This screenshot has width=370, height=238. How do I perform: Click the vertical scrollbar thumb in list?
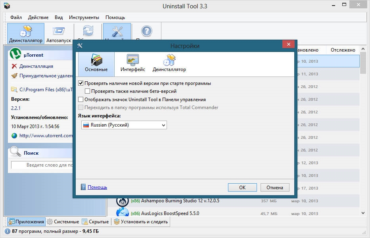[x=363, y=63]
